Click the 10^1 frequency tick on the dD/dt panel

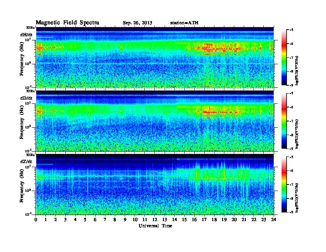coord(28,103)
